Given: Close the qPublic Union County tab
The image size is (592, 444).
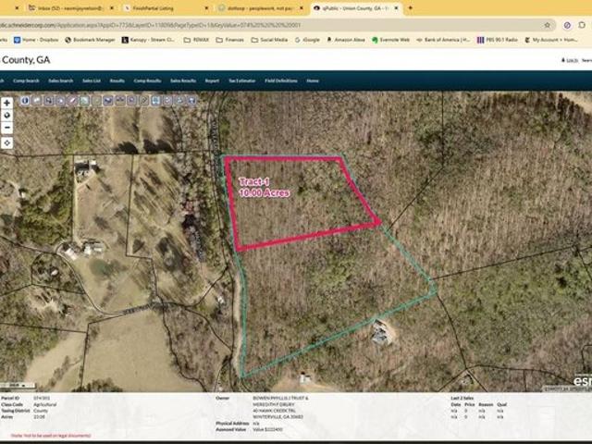Looking at the screenshot, I should click(x=396, y=8).
